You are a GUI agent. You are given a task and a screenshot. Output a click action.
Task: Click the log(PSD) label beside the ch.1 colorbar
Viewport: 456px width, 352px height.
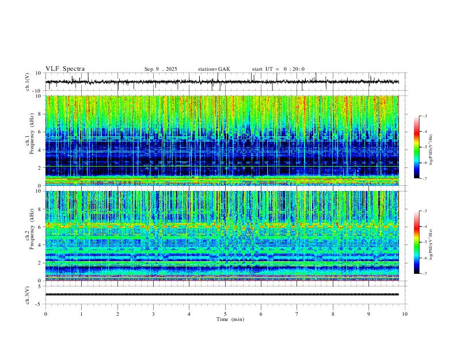point(431,150)
